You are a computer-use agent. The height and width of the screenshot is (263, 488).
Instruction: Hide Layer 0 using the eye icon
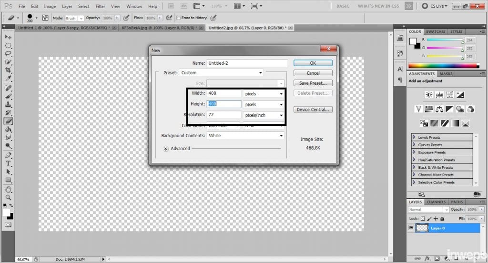[x=411, y=228]
